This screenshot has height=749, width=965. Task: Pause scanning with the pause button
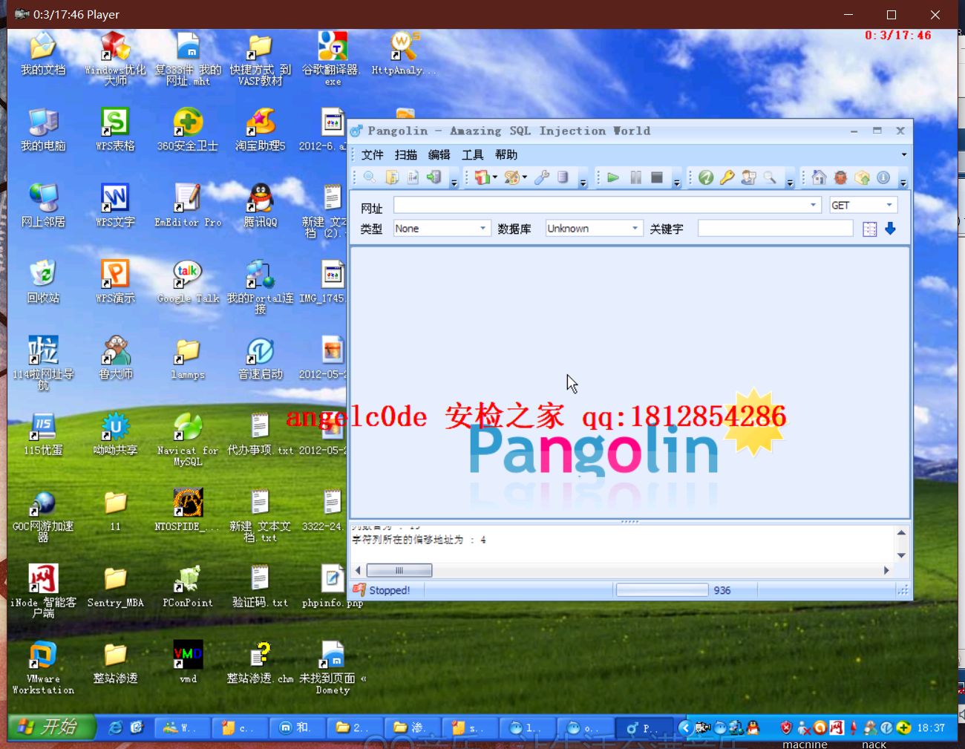(635, 177)
